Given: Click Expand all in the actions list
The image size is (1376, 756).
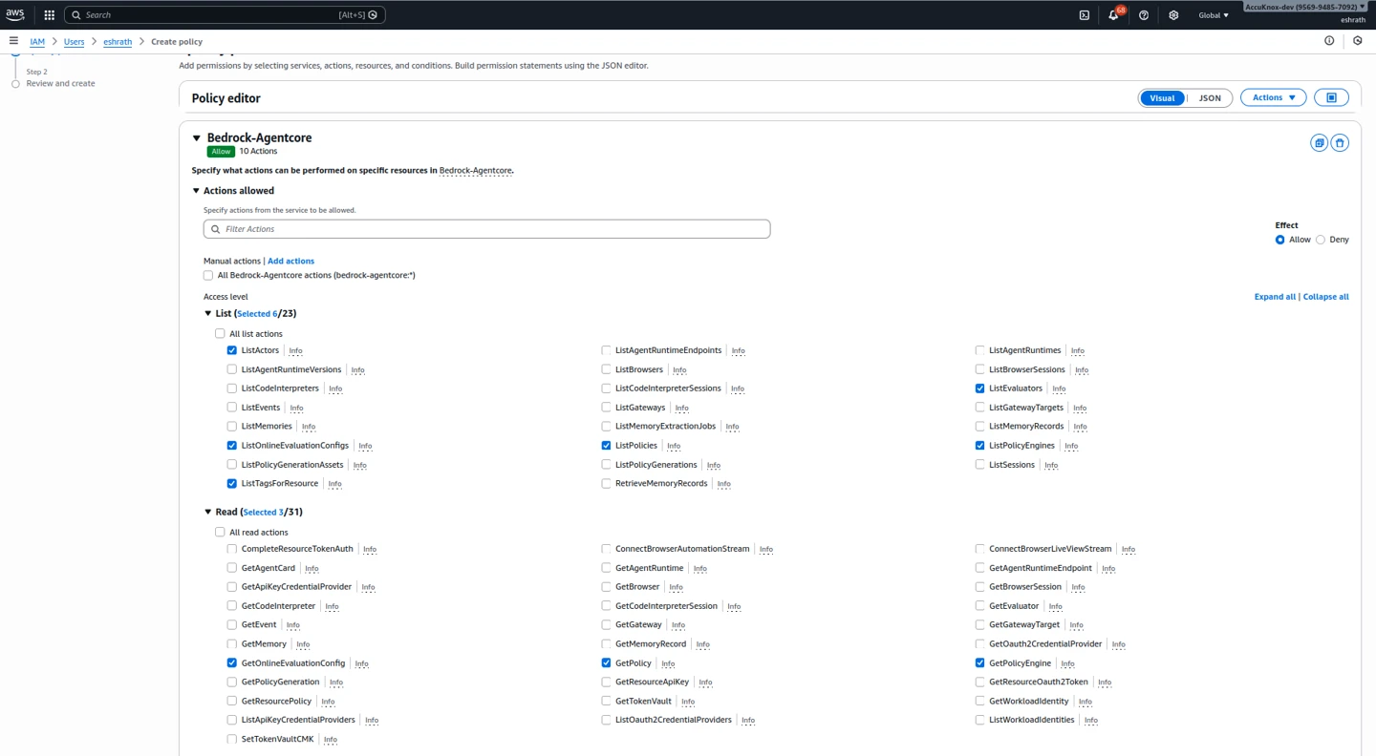Looking at the screenshot, I should 1275,296.
